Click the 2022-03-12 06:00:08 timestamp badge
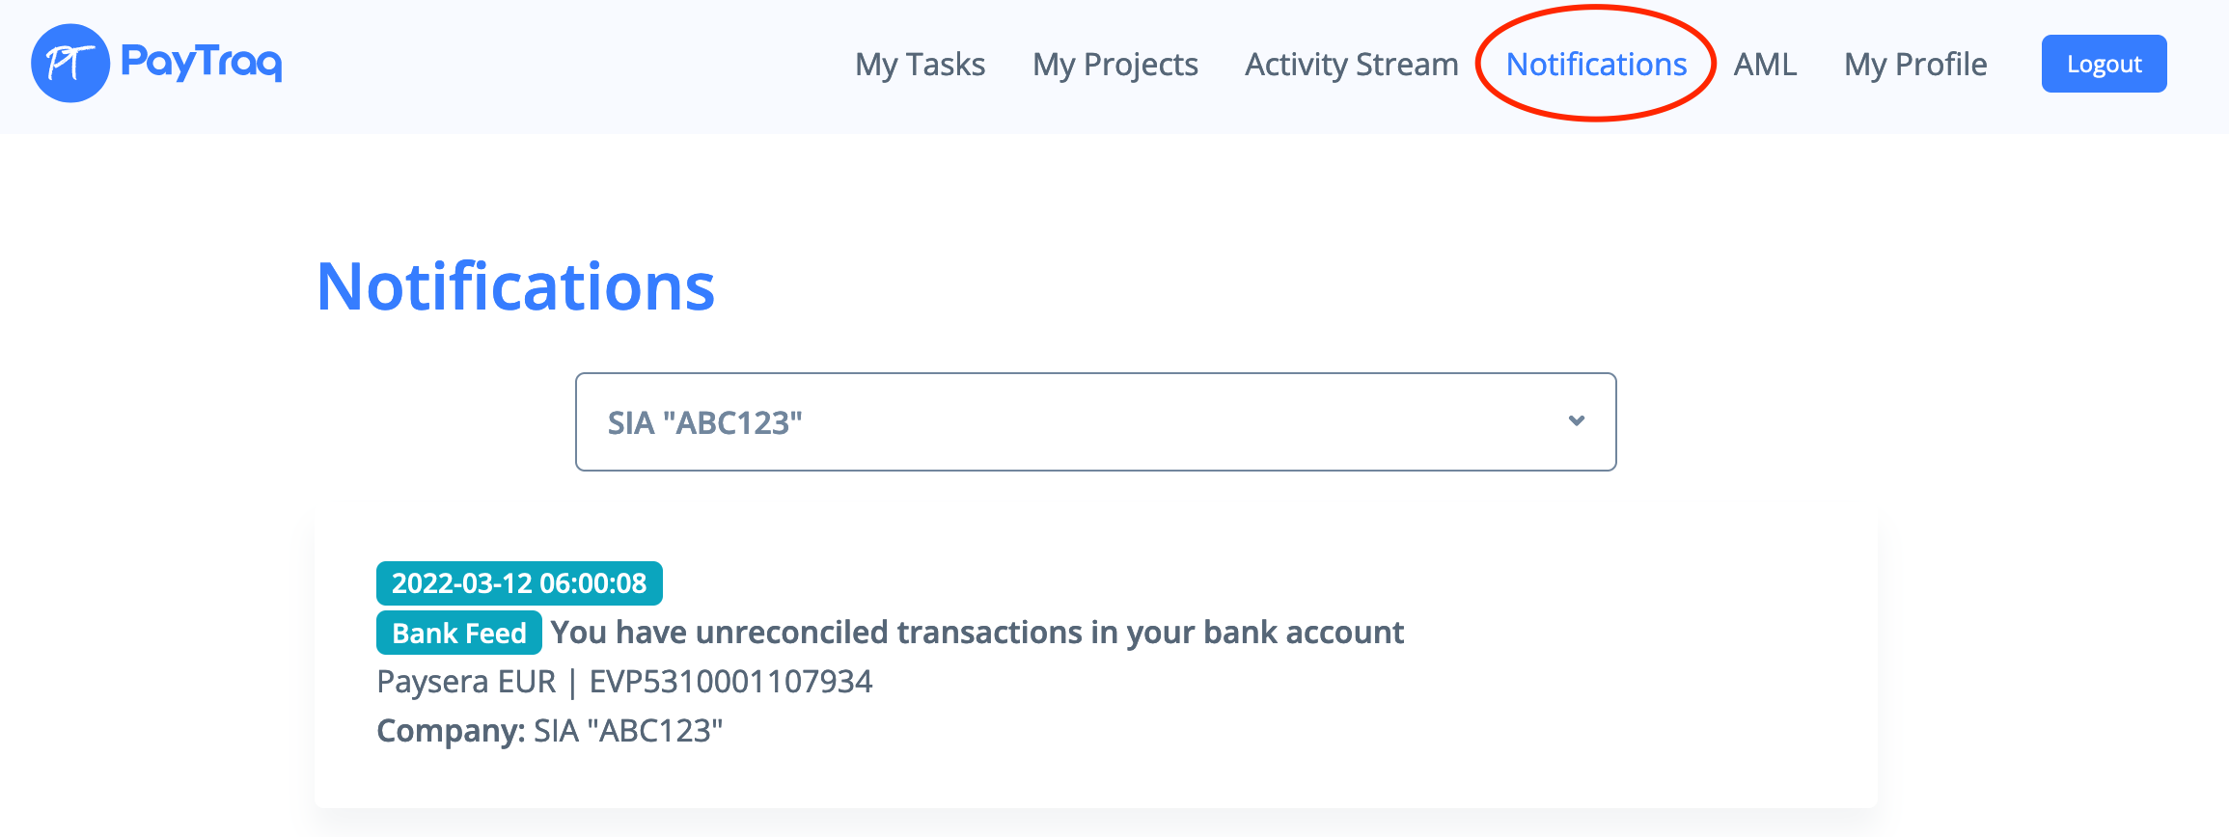Viewport: 2229px width, 837px height. 519,583
